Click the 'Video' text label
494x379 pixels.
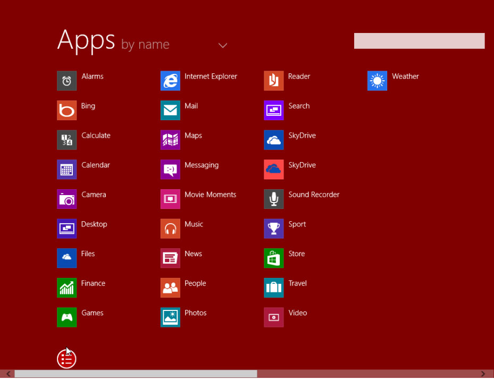coord(298,313)
